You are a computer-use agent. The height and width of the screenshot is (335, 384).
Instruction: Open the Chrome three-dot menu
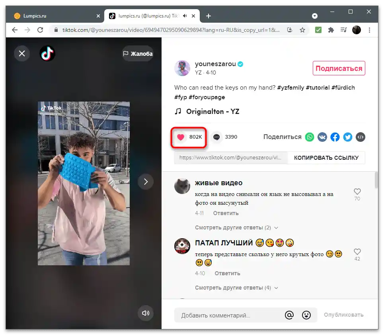(x=369, y=30)
